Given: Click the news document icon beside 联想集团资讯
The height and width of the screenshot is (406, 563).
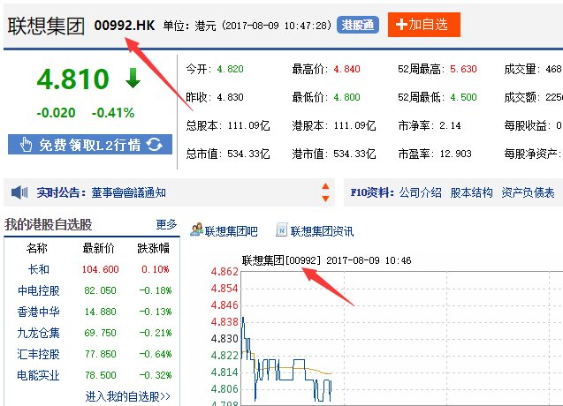Looking at the screenshot, I should coord(282,229).
